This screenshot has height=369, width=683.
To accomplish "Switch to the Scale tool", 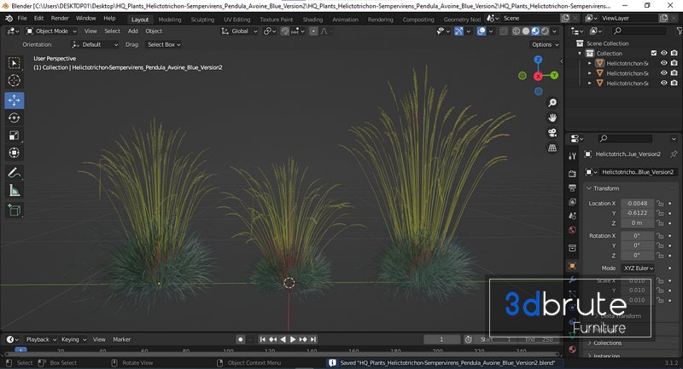I will 15,135.
